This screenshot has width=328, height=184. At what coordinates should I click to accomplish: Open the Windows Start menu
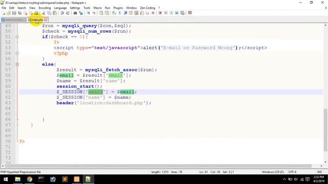[6, 179]
